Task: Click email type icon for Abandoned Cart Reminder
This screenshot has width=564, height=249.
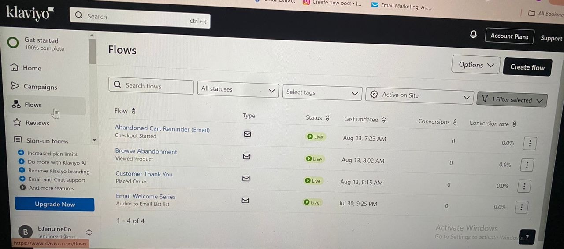Action: (247, 134)
